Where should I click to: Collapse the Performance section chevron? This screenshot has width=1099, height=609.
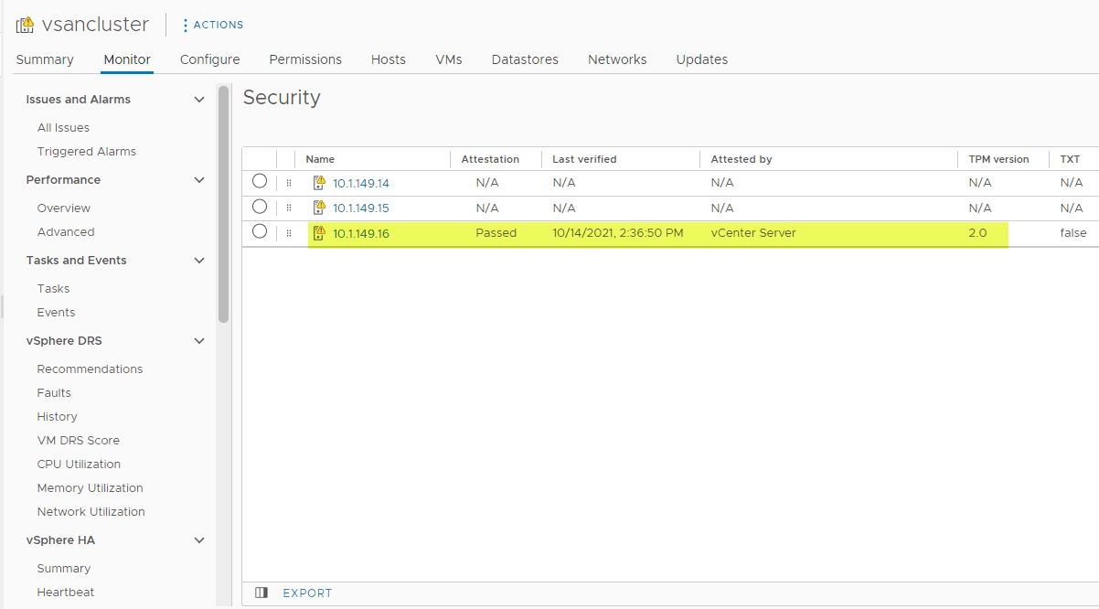(199, 180)
